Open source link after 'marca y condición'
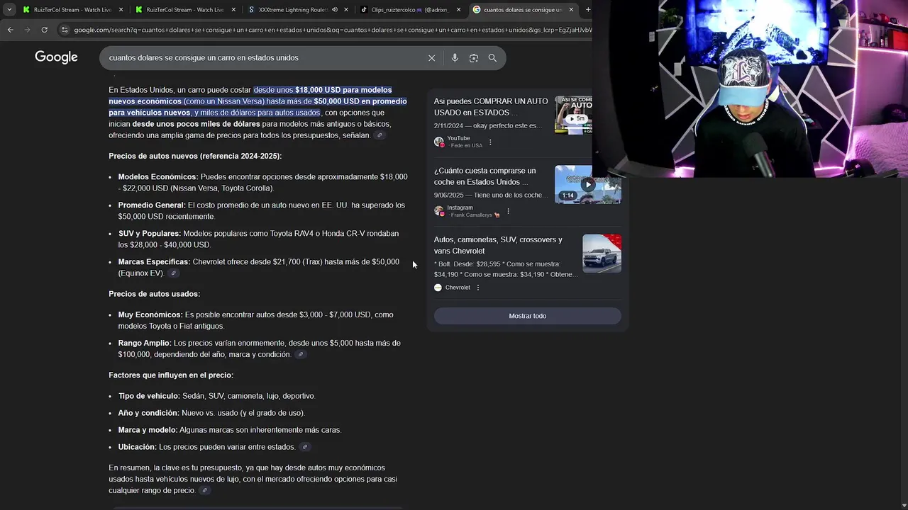Viewport: 908px width, 510px height. 301,354
